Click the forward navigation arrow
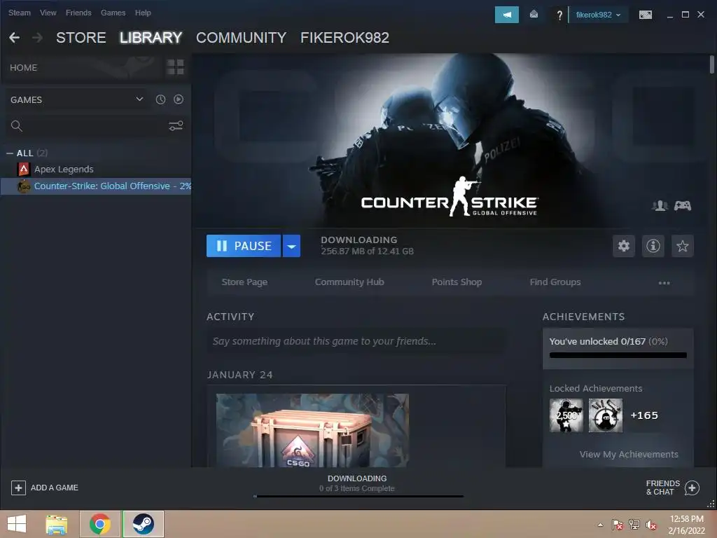The height and width of the screenshot is (538, 717). pos(38,38)
